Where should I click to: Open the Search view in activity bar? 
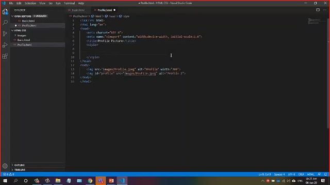5,22
